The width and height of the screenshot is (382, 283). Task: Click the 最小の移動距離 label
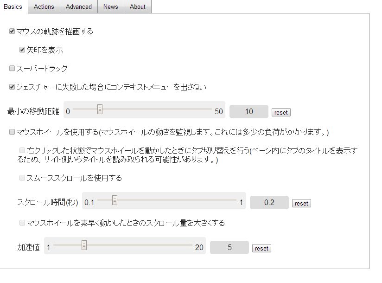click(x=33, y=111)
